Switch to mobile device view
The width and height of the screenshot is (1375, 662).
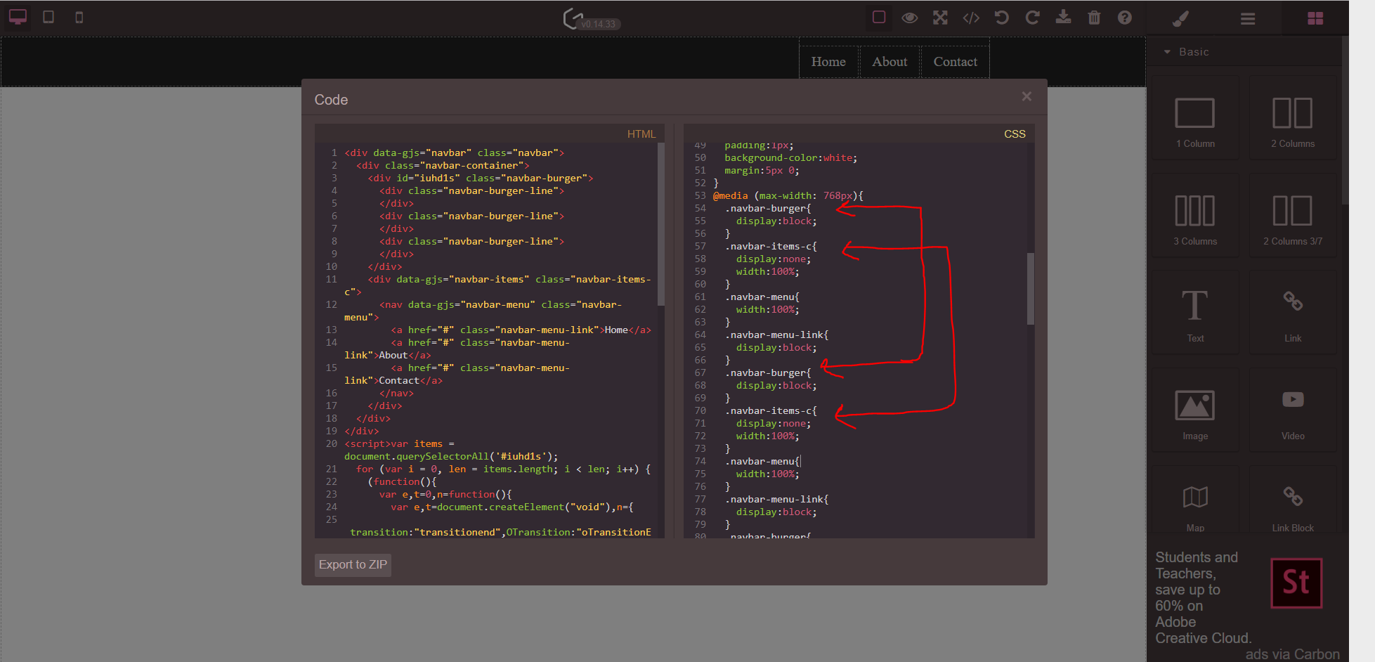pos(79,17)
